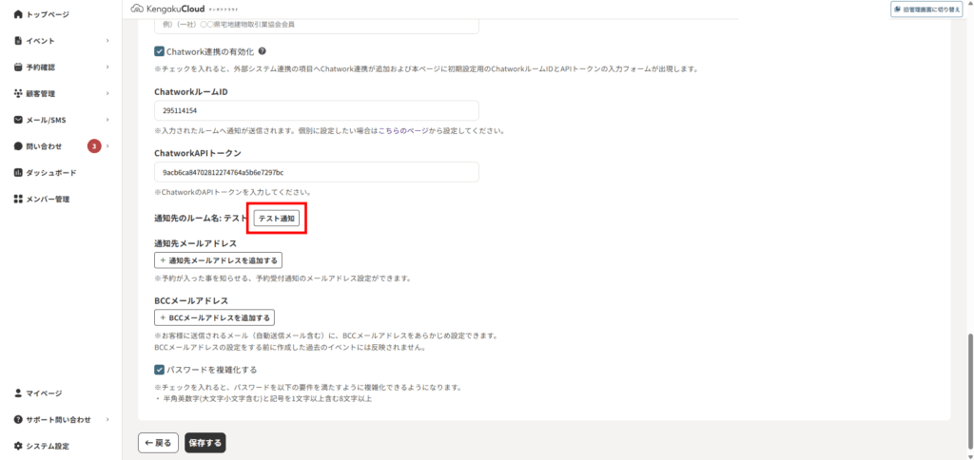The width and height of the screenshot is (974, 460).
Task: Click 通知先メールアドレスを追加する button
Action: tap(218, 260)
